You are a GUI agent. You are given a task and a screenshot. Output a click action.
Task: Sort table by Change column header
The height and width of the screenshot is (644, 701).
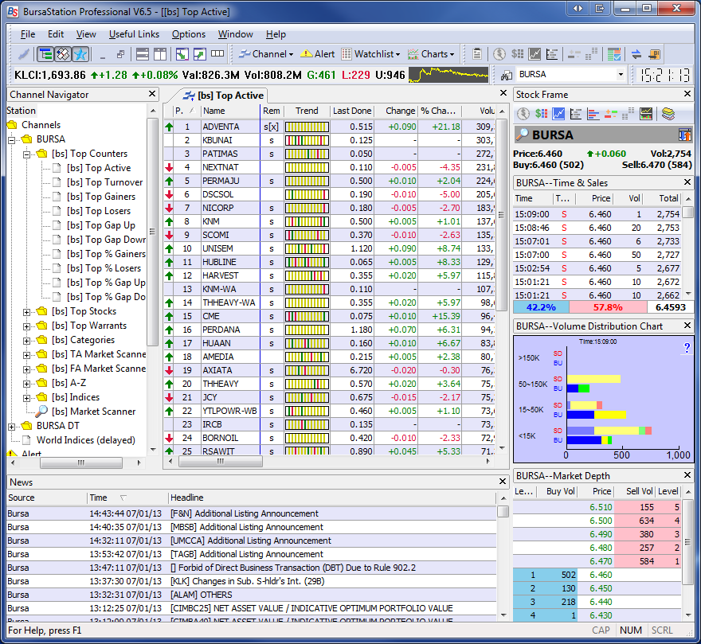coord(397,111)
